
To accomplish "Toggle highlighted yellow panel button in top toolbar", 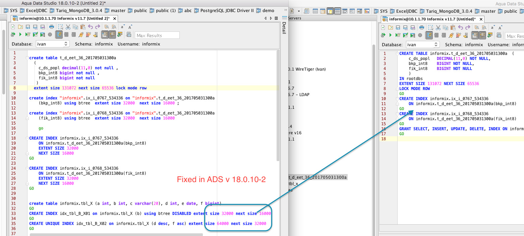I will point(330,11).
